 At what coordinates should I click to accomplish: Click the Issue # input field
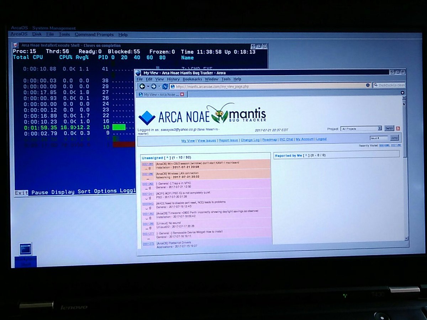tap(379, 138)
